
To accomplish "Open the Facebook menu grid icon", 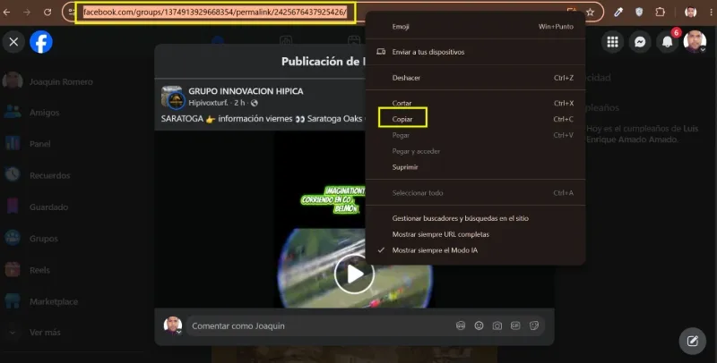I will coord(613,42).
